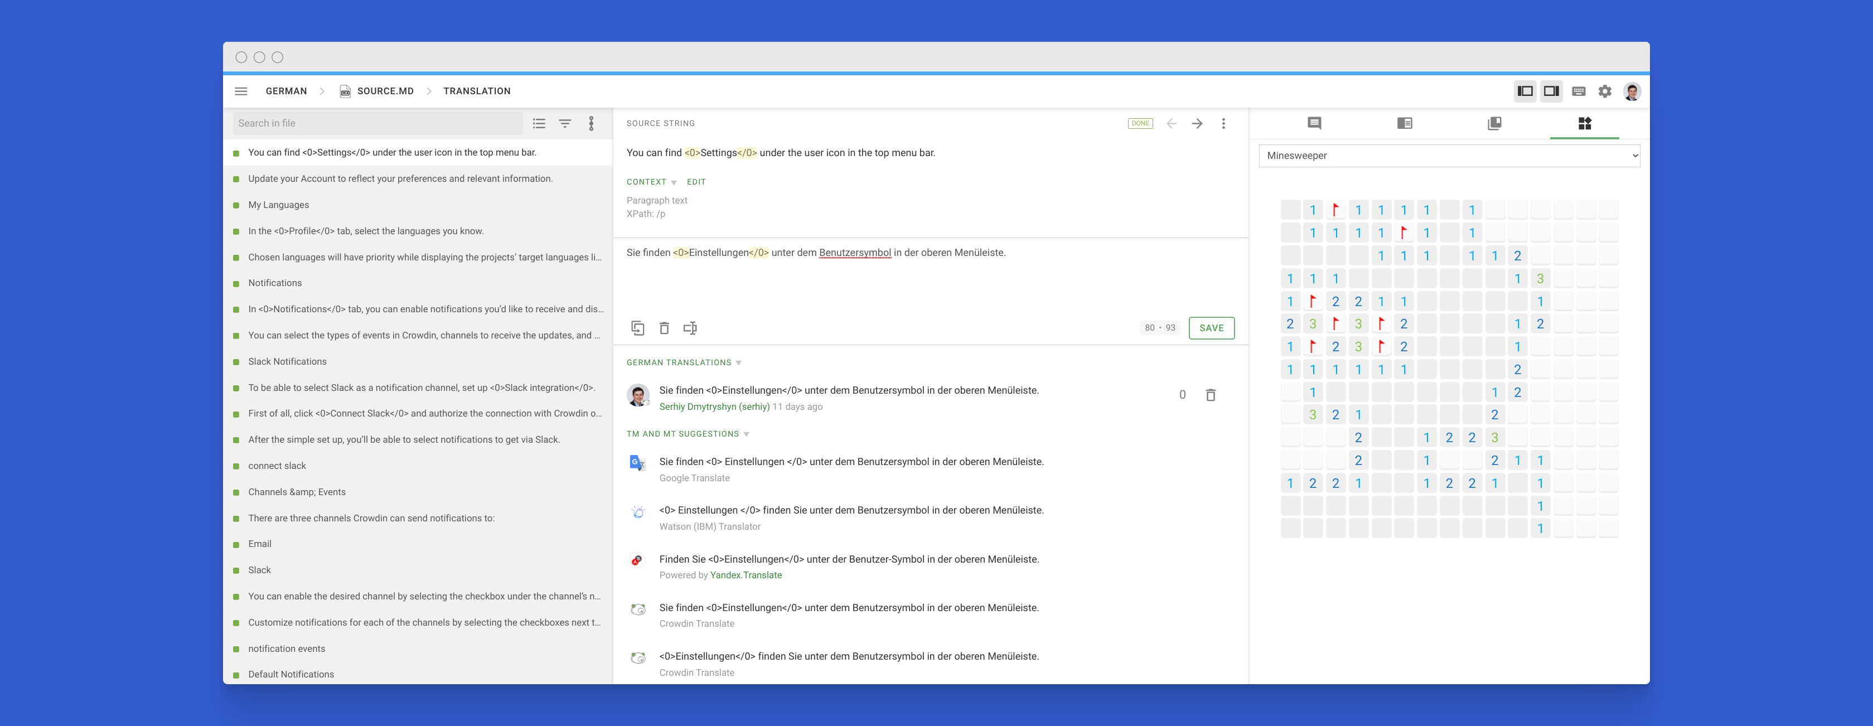The width and height of the screenshot is (1873, 726).
Task: Switch string list view mode icon
Action: click(539, 124)
